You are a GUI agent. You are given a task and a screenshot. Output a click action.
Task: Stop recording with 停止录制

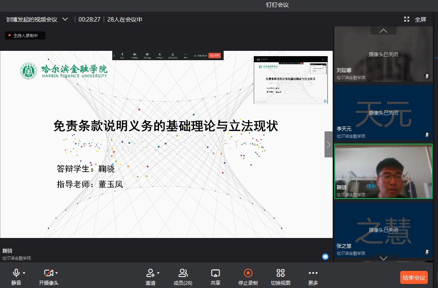pyautogui.click(x=248, y=273)
